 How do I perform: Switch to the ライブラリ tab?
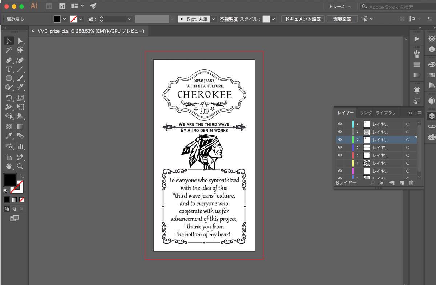(x=386, y=113)
